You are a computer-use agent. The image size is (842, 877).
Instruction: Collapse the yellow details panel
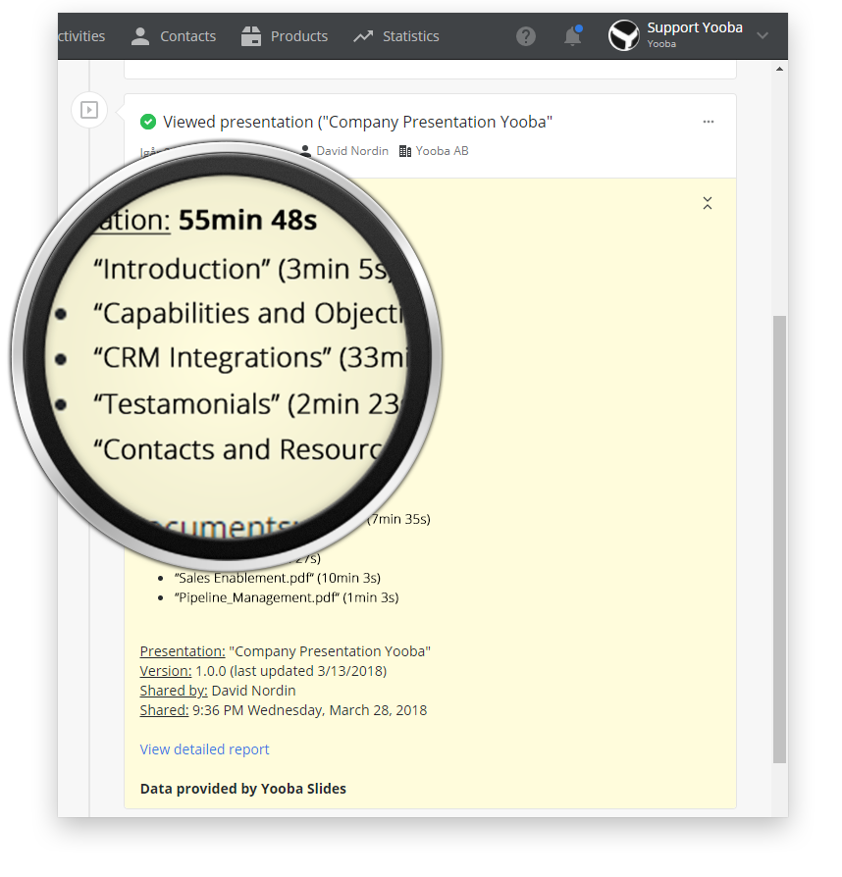coord(708,203)
